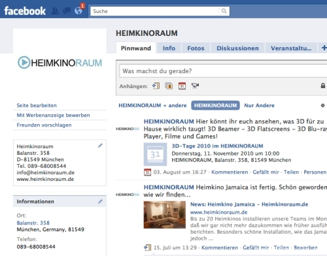The image size is (327, 256).
Task: Edit the Informationen section pencil
Action: tap(100, 202)
